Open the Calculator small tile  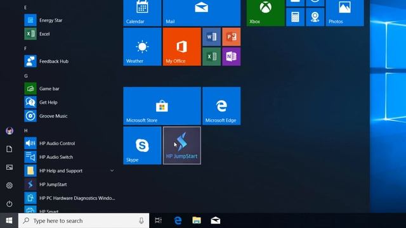pyautogui.click(x=295, y=17)
